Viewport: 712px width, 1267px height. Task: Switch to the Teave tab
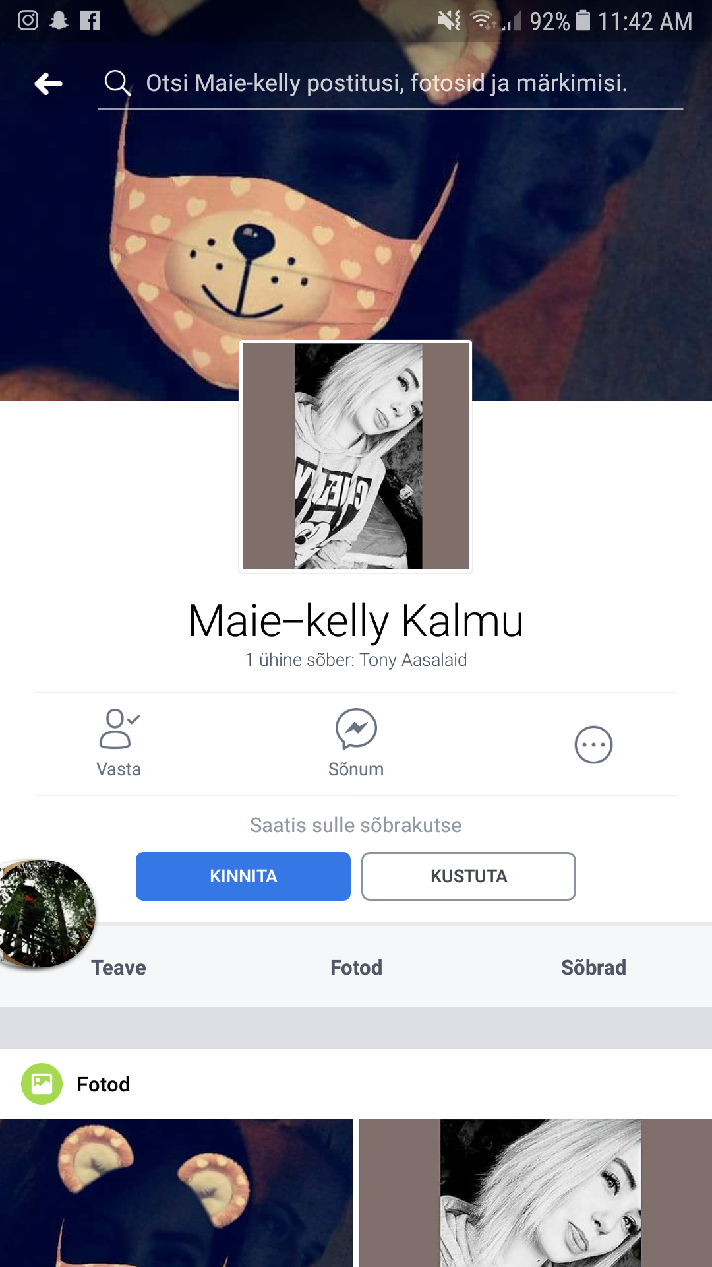pyautogui.click(x=119, y=967)
